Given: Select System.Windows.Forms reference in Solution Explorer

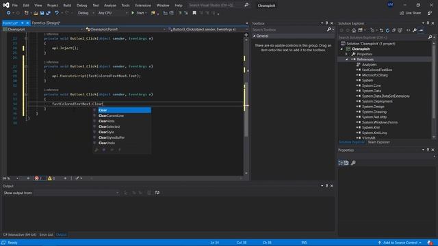Looking at the screenshot, I should (x=380, y=122).
